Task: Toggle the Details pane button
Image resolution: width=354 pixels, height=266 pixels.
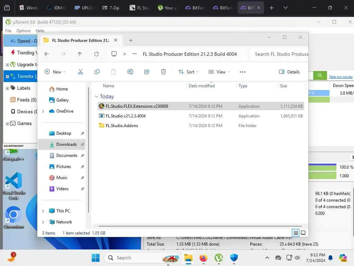Action: (289, 72)
